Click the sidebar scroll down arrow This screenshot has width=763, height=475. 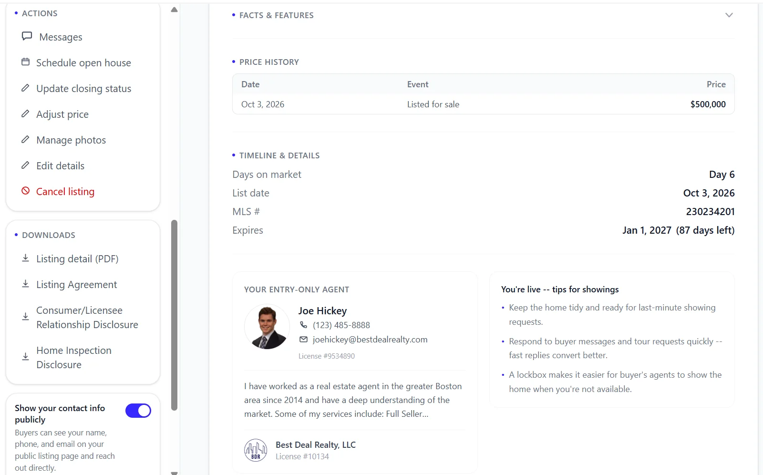coord(174,473)
